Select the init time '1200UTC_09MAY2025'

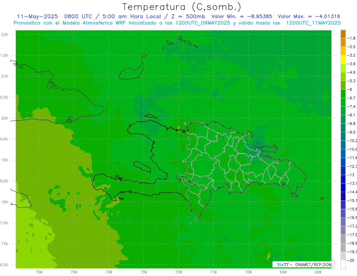click(x=203, y=23)
